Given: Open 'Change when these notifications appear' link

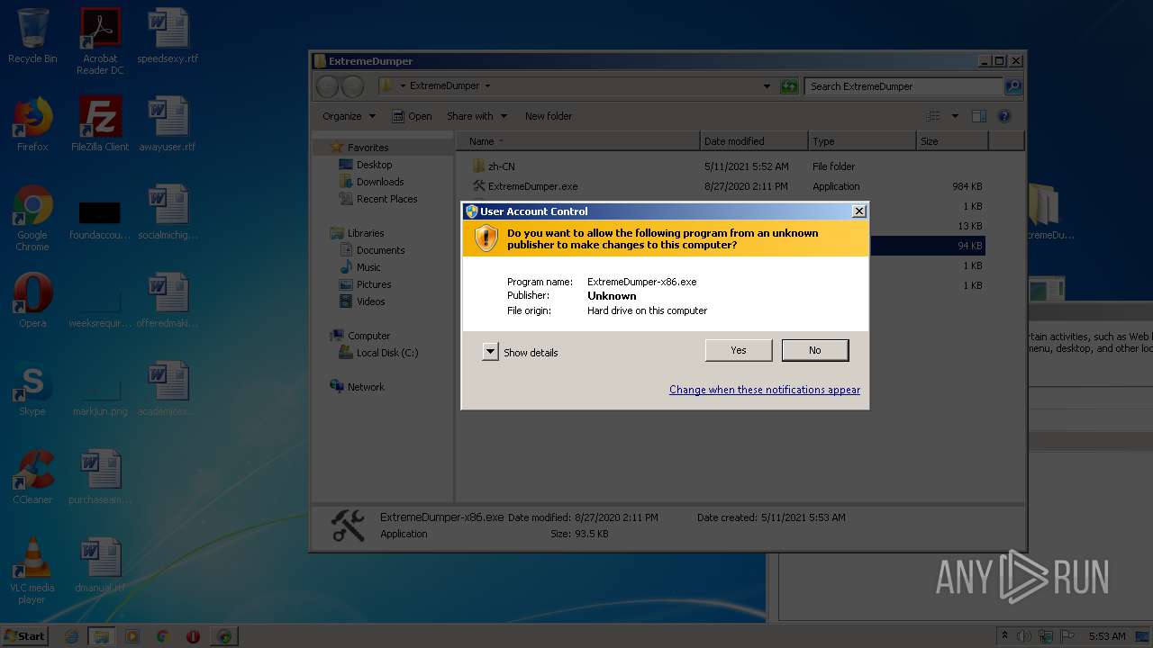Looking at the screenshot, I should [x=765, y=390].
